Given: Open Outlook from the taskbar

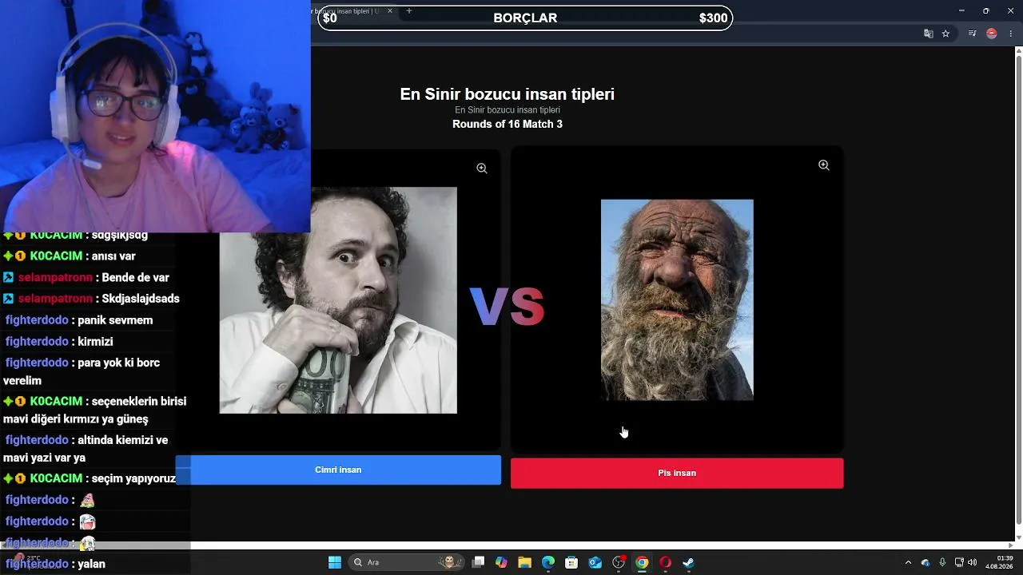Looking at the screenshot, I should pyautogui.click(x=595, y=562).
